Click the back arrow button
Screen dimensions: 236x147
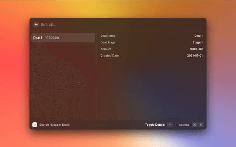(36, 25)
